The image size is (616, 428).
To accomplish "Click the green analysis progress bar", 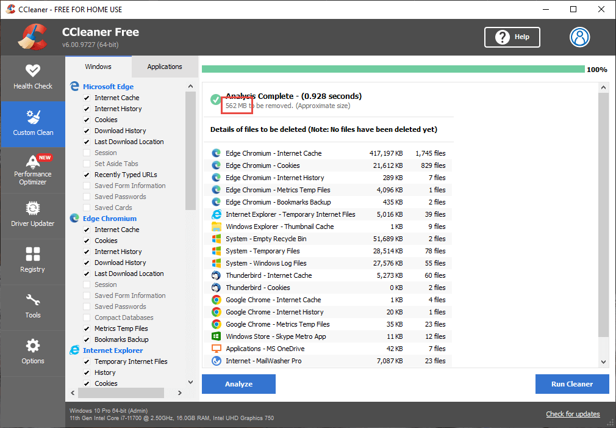I will click(393, 69).
